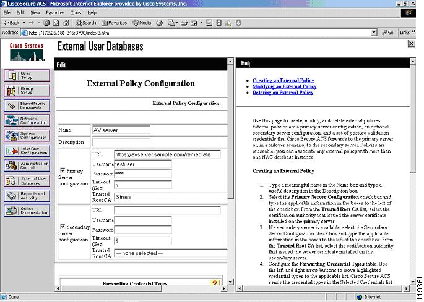Open the Edit menu
The image size is (424, 302).
click(20, 13)
